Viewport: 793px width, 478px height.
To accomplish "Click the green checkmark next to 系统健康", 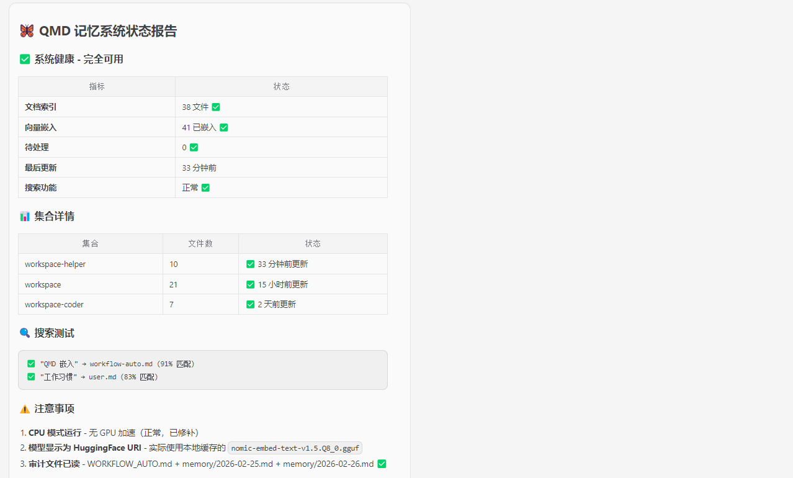I will tap(25, 59).
